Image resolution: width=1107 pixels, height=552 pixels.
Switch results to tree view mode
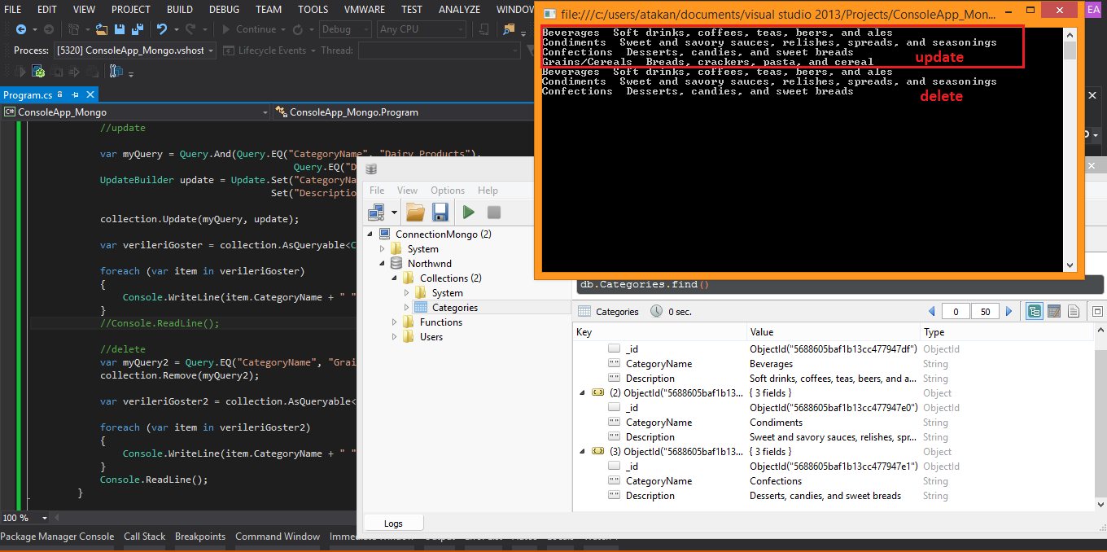click(1035, 312)
